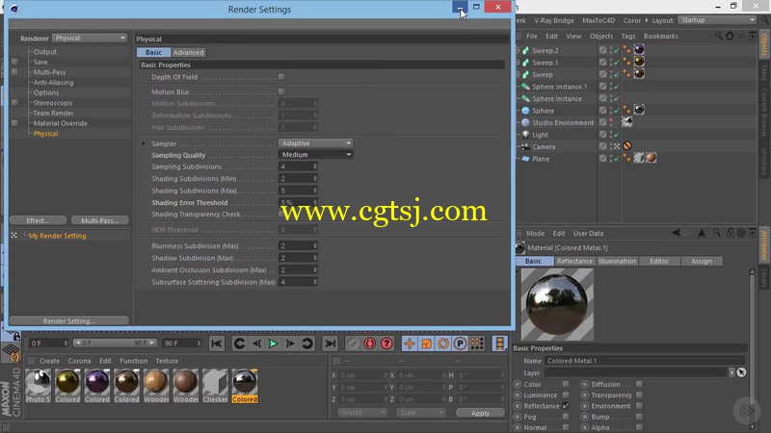Image resolution: width=771 pixels, height=433 pixels.
Task: Toggle the Multi-Pass checkbox in render list
Action: [14, 72]
